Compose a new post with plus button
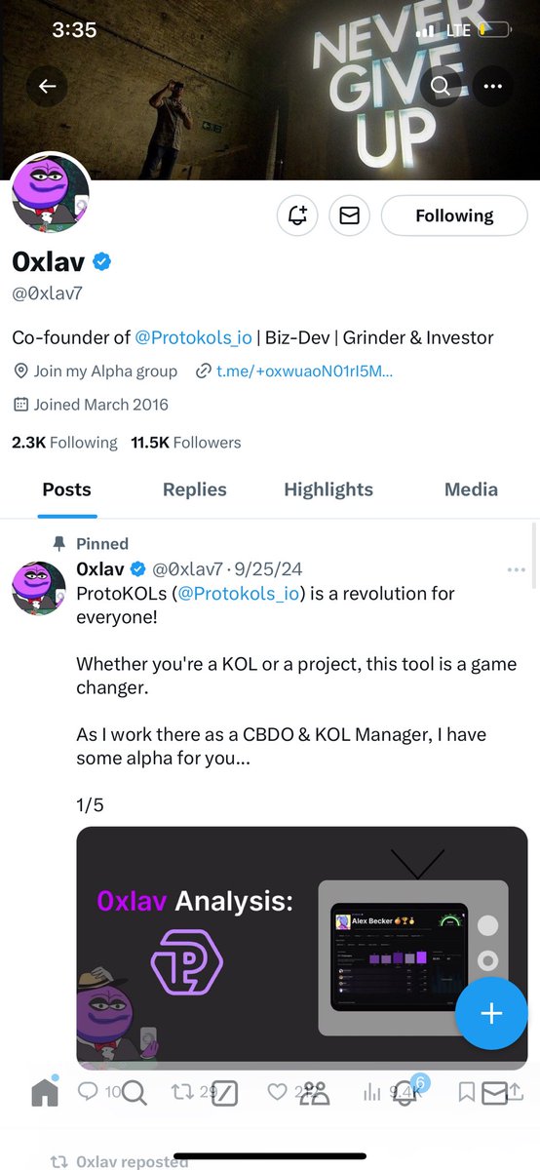 491,1013
